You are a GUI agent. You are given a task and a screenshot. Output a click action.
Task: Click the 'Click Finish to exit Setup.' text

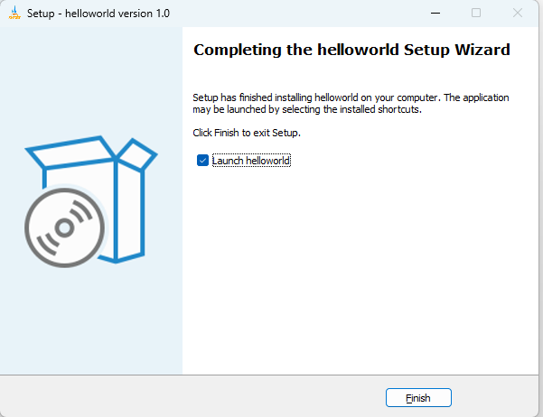tap(247, 133)
